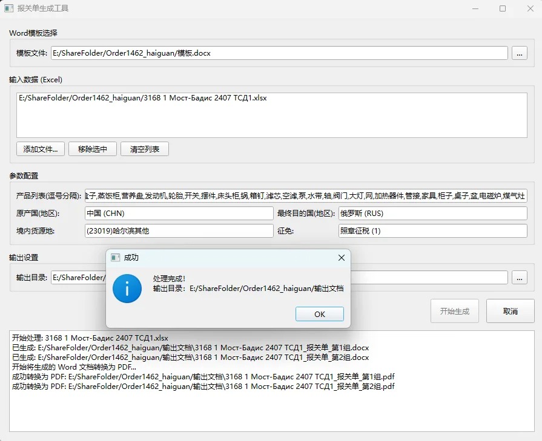The width and height of the screenshot is (542, 441).
Task: Click the browse "..." button next to 模板文件
Action: (x=519, y=53)
